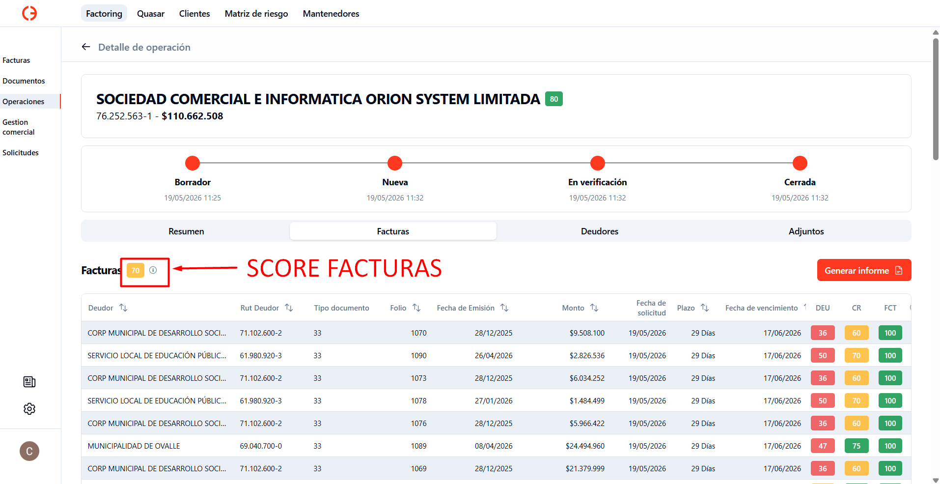Click the red app logo
This screenshot has height=484, width=940.
click(x=29, y=13)
